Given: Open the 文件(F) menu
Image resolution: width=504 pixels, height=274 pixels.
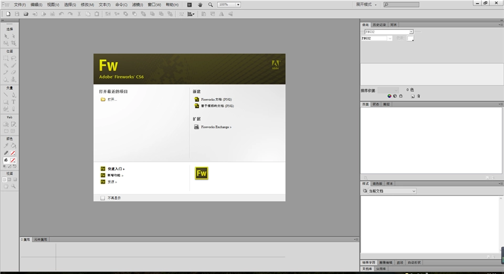Looking at the screenshot, I should [19, 5].
